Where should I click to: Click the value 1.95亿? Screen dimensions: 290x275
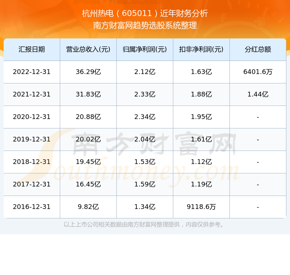coord(201,117)
